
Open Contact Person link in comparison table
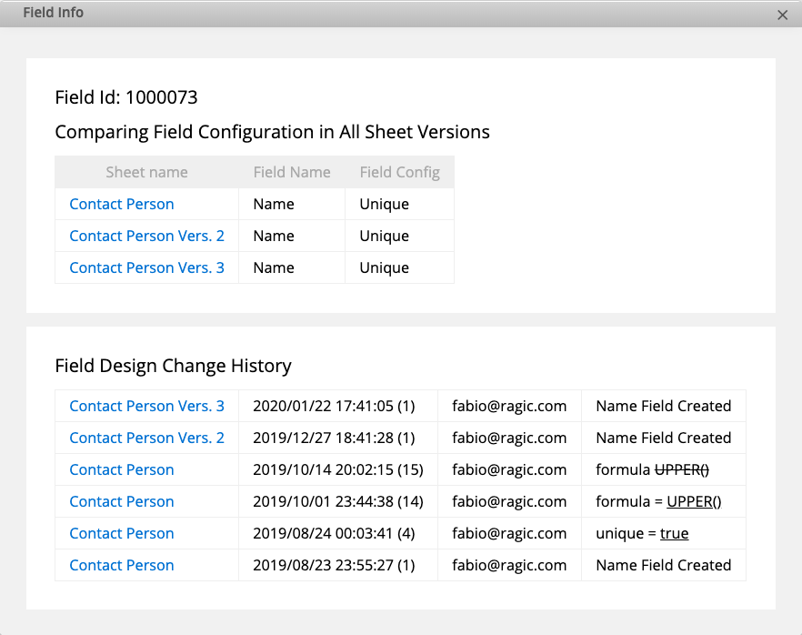pos(122,204)
